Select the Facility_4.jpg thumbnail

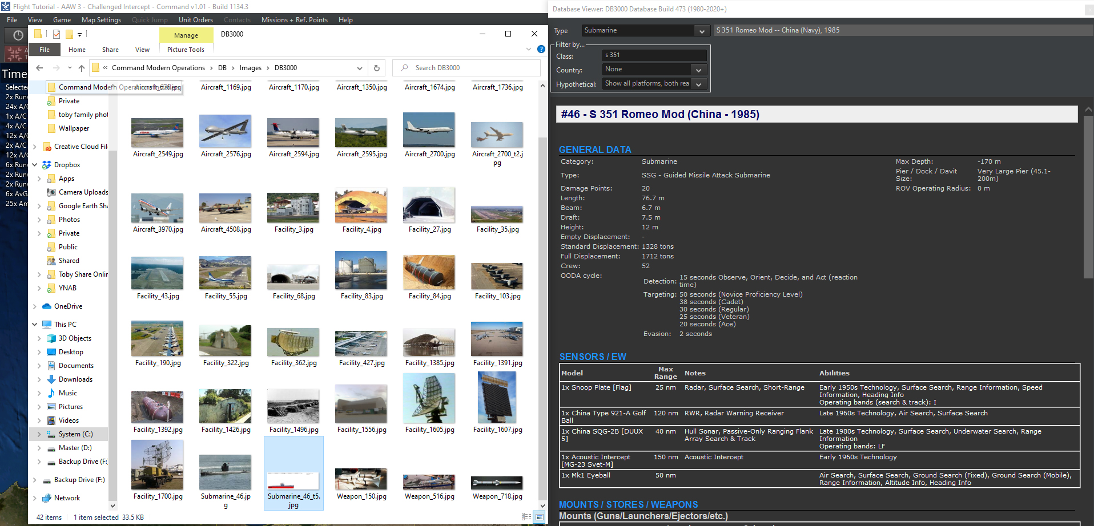(x=361, y=206)
